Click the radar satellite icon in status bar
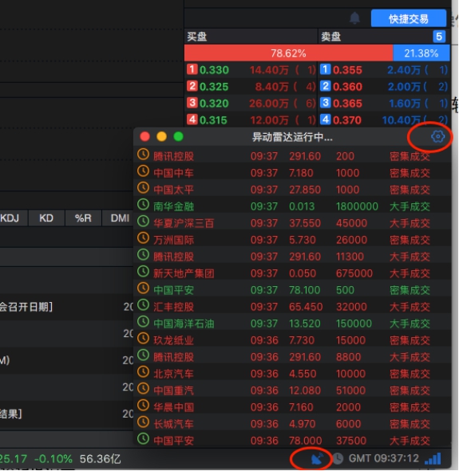The width and height of the screenshot is (459, 471). [x=317, y=459]
